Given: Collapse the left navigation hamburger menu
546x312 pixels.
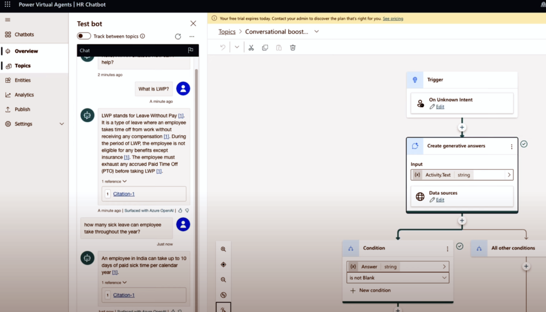Looking at the screenshot, I should (x=8, y=20).
